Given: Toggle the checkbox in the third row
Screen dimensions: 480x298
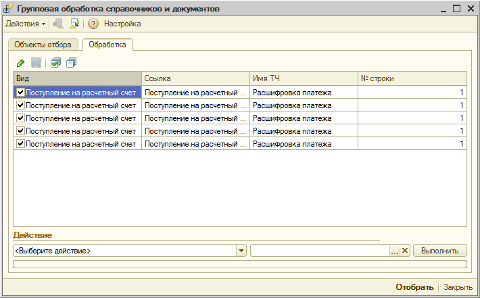Looking at the screenshot, I should pyautogui.click(x=20, y=118).
